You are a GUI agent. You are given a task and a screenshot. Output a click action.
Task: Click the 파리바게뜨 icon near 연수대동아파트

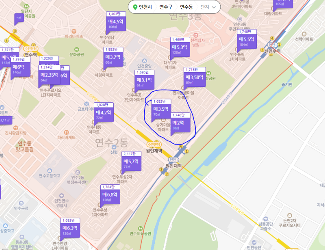66,132
